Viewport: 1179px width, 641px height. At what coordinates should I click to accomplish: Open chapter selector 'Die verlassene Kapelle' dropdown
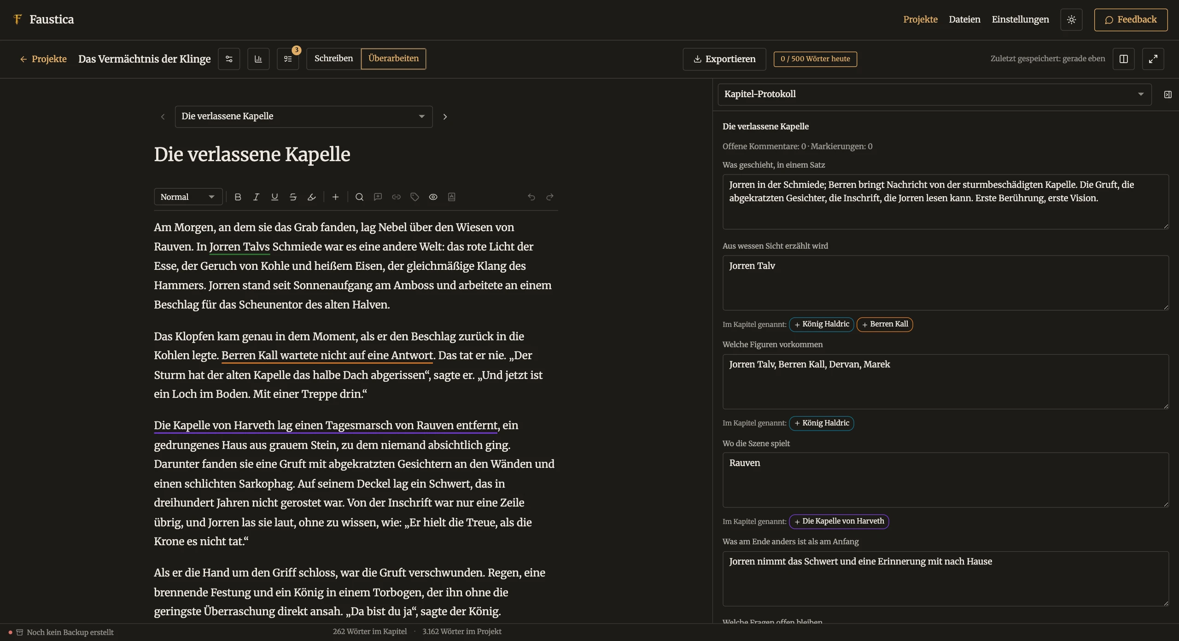(x=304, y=117)
